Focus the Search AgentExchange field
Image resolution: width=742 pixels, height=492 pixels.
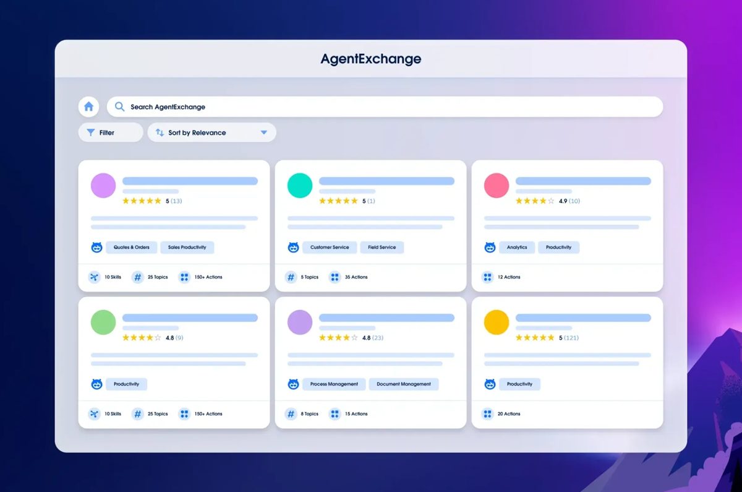385,106
